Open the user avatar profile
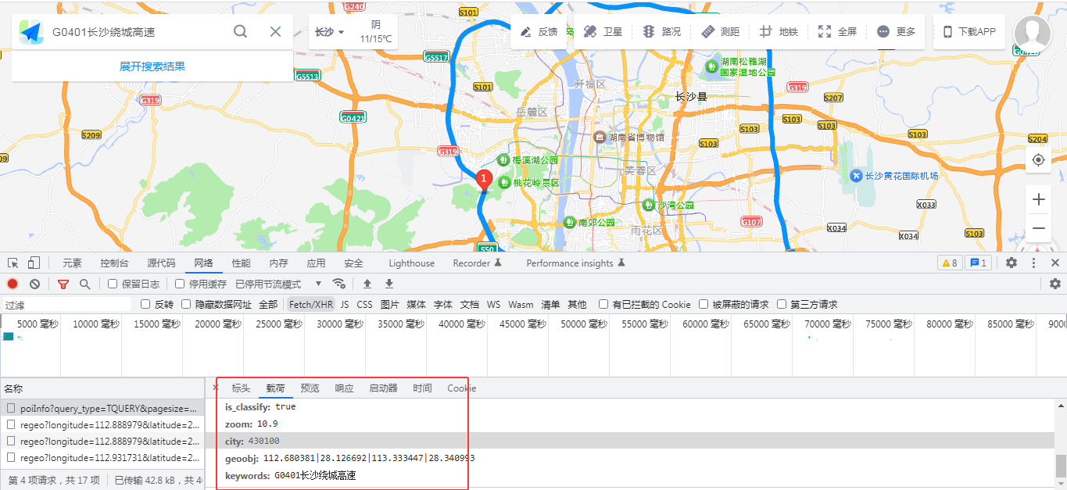This screenshot has height=490, width=1067. tap(1033, 33)
